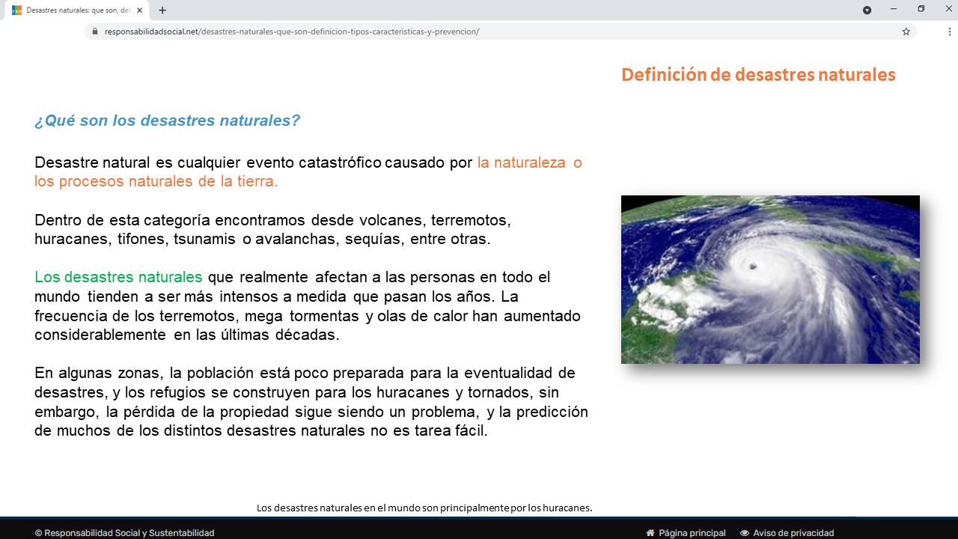Click the home icon beside Página principal
Viewport: 958px width, 539px height.
click(650, 533)
